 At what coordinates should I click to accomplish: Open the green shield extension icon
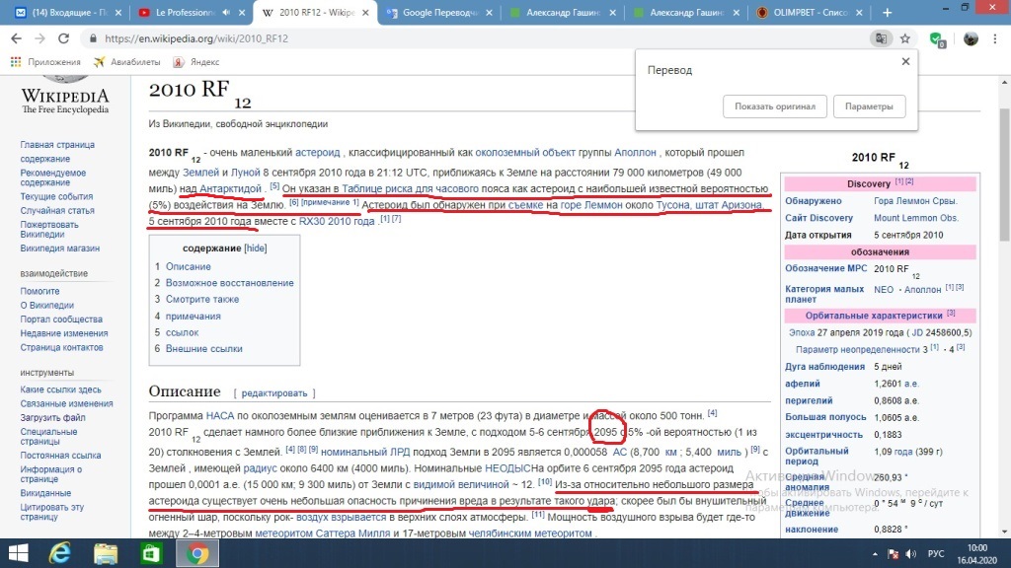pyautogui.click(x=938, y=39)
